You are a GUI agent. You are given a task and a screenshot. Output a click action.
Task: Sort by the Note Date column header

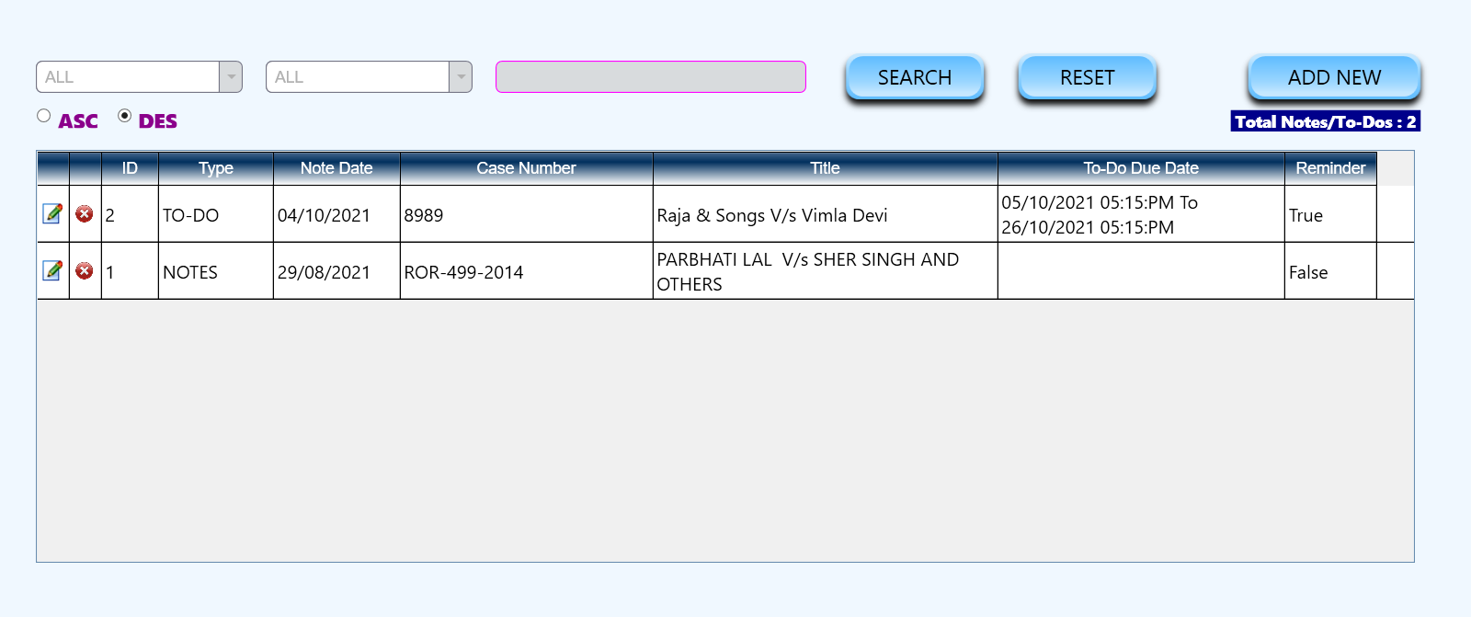click(336, 168)
